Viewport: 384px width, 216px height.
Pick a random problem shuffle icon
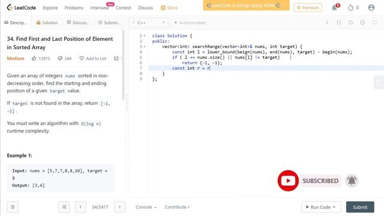64,207
